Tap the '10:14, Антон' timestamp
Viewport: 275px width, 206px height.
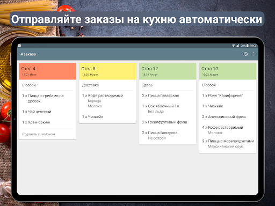click(x=150, y=75)
